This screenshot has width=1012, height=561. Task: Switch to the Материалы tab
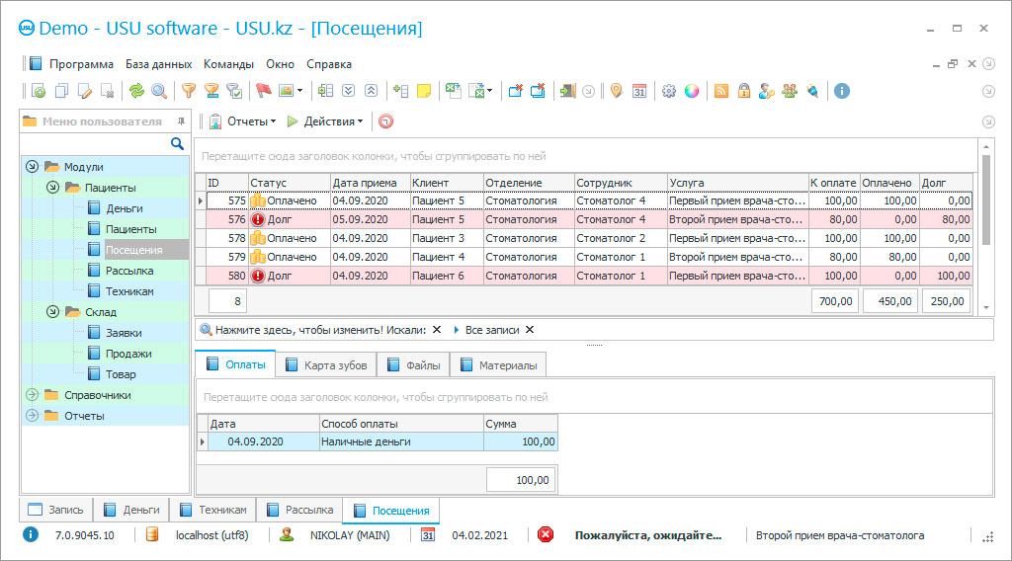tap(498, 365)
